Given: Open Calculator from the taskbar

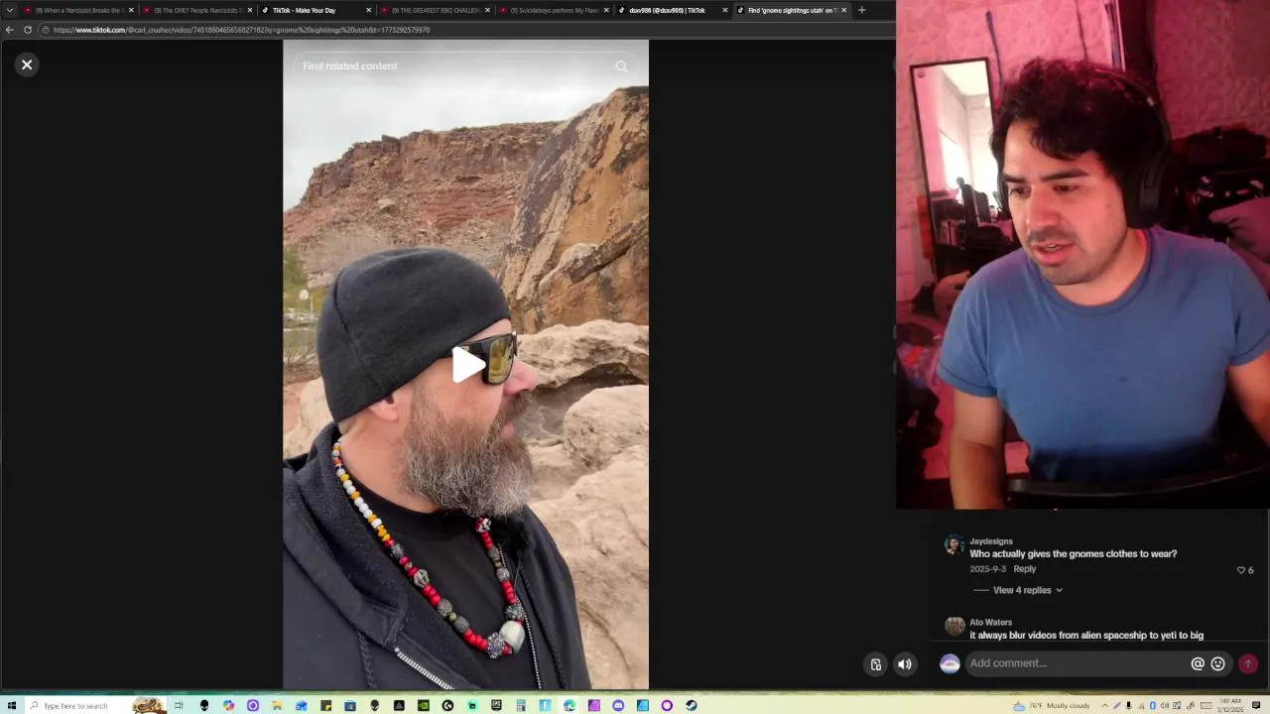Looking at the screenshot, I should click(x=521, y=705).
